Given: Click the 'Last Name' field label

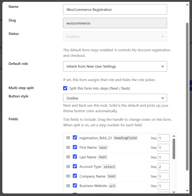Looking at the screenshot, I should (88, 157).
